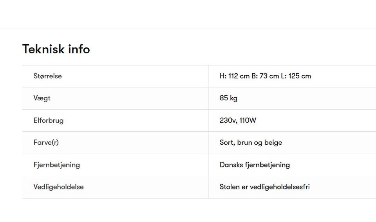
Task: Click the B: 73 cm width text
Action: click(x=265, y=76)
